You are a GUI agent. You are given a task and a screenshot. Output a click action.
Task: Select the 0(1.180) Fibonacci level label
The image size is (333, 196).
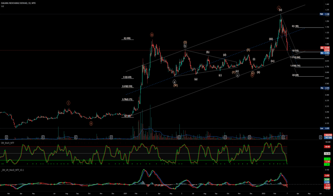(x=295, y=26)
